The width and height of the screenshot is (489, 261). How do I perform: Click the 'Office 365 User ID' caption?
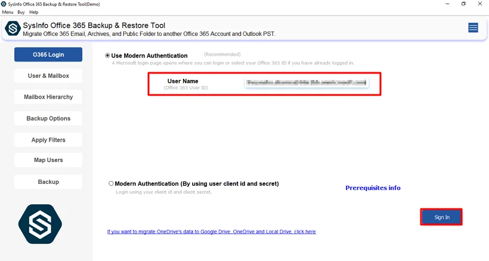pos(186,88)
